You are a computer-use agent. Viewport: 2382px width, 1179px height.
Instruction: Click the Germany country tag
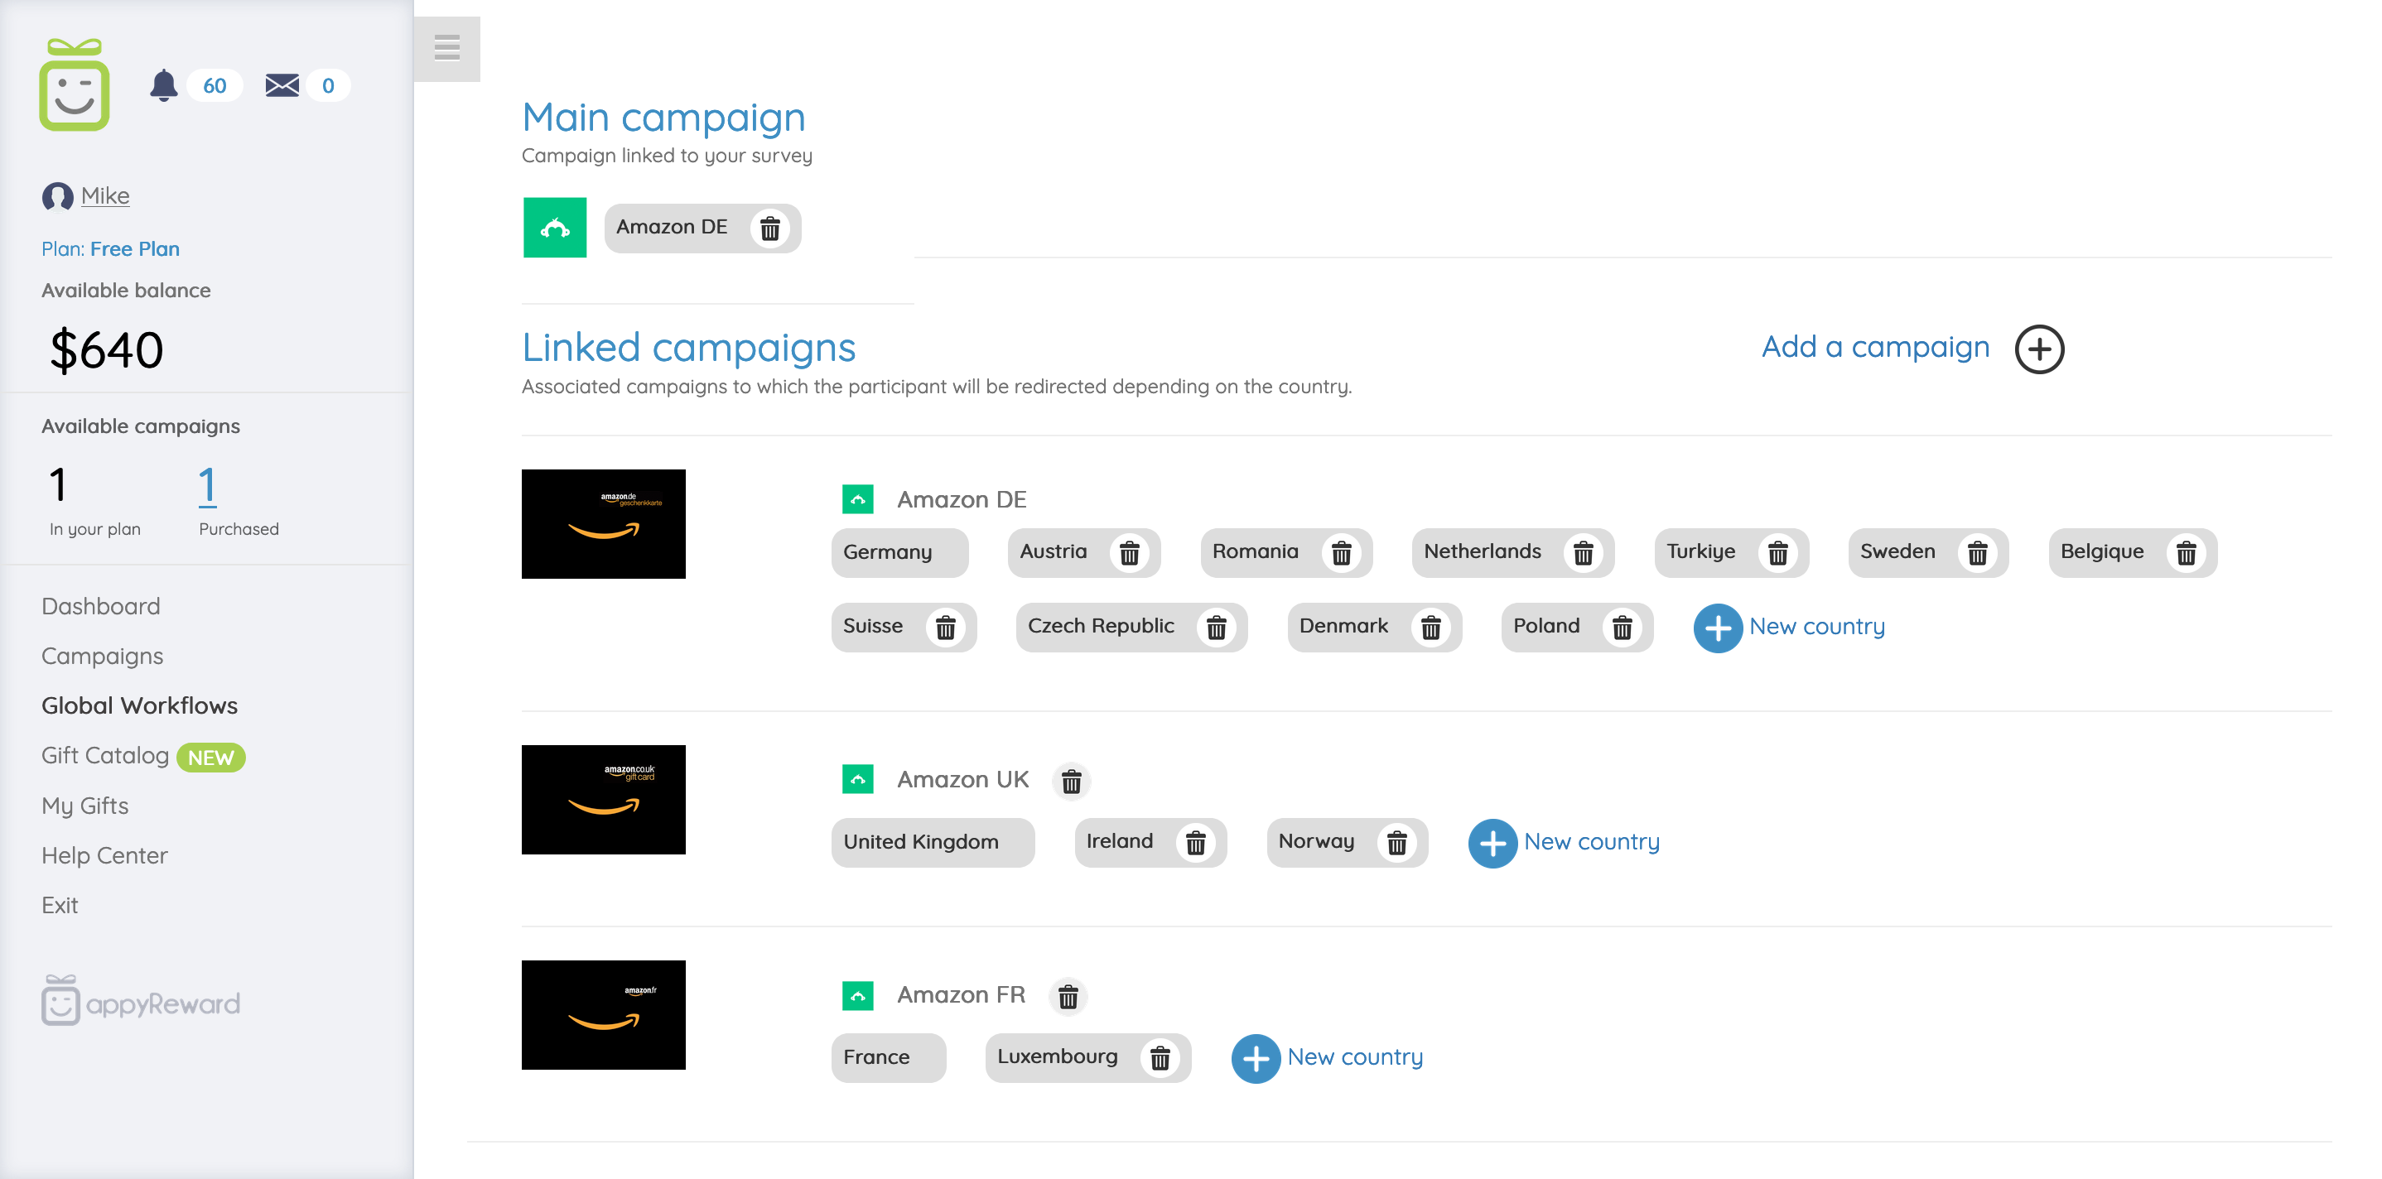pyautogui.click(x=899, y=553)
